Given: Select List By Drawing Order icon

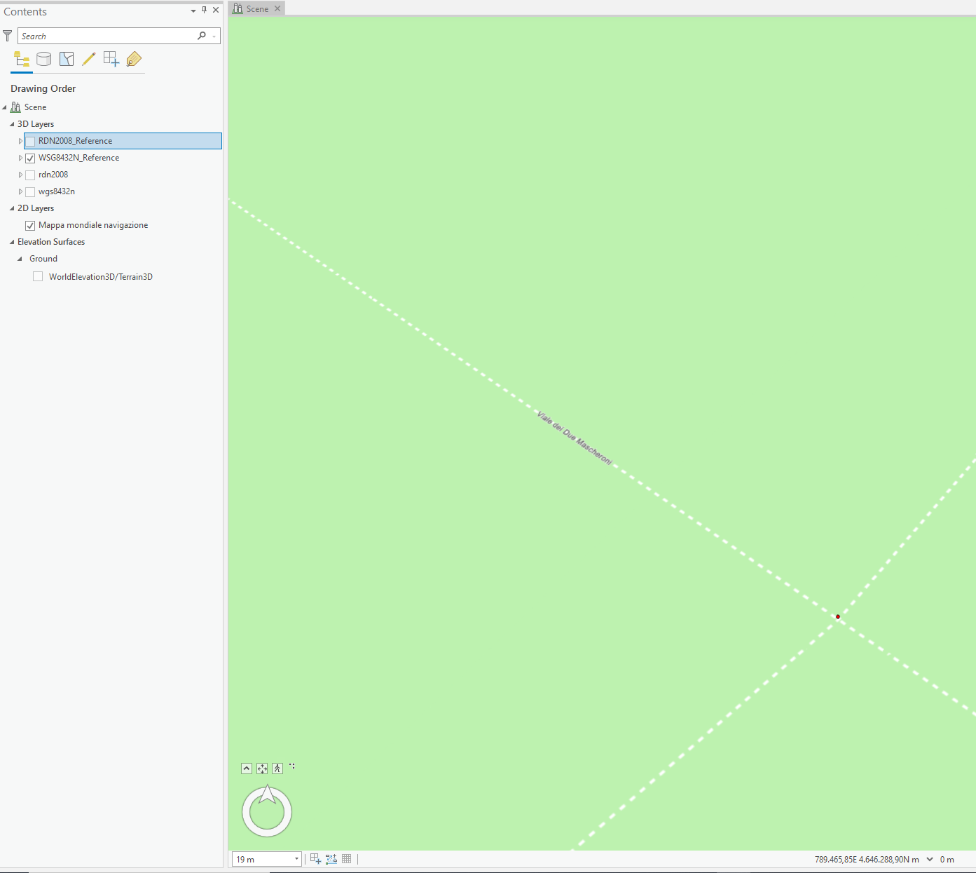Looking at the screenshot, I should (22, 60).
